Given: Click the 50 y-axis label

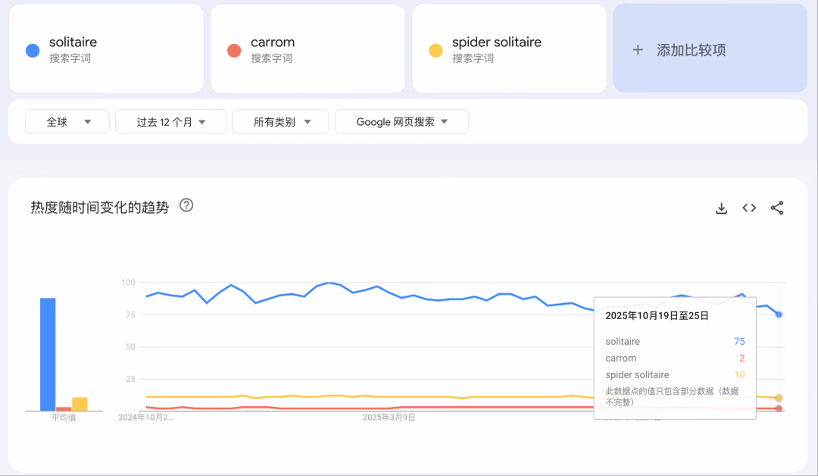Looking at the screenshot, I should click(130, 347).
